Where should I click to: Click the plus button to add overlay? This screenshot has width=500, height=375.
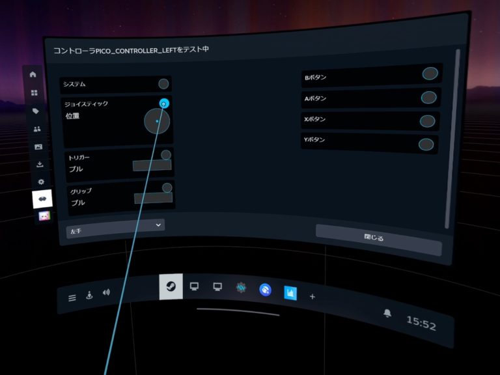[x=312, y=296]
